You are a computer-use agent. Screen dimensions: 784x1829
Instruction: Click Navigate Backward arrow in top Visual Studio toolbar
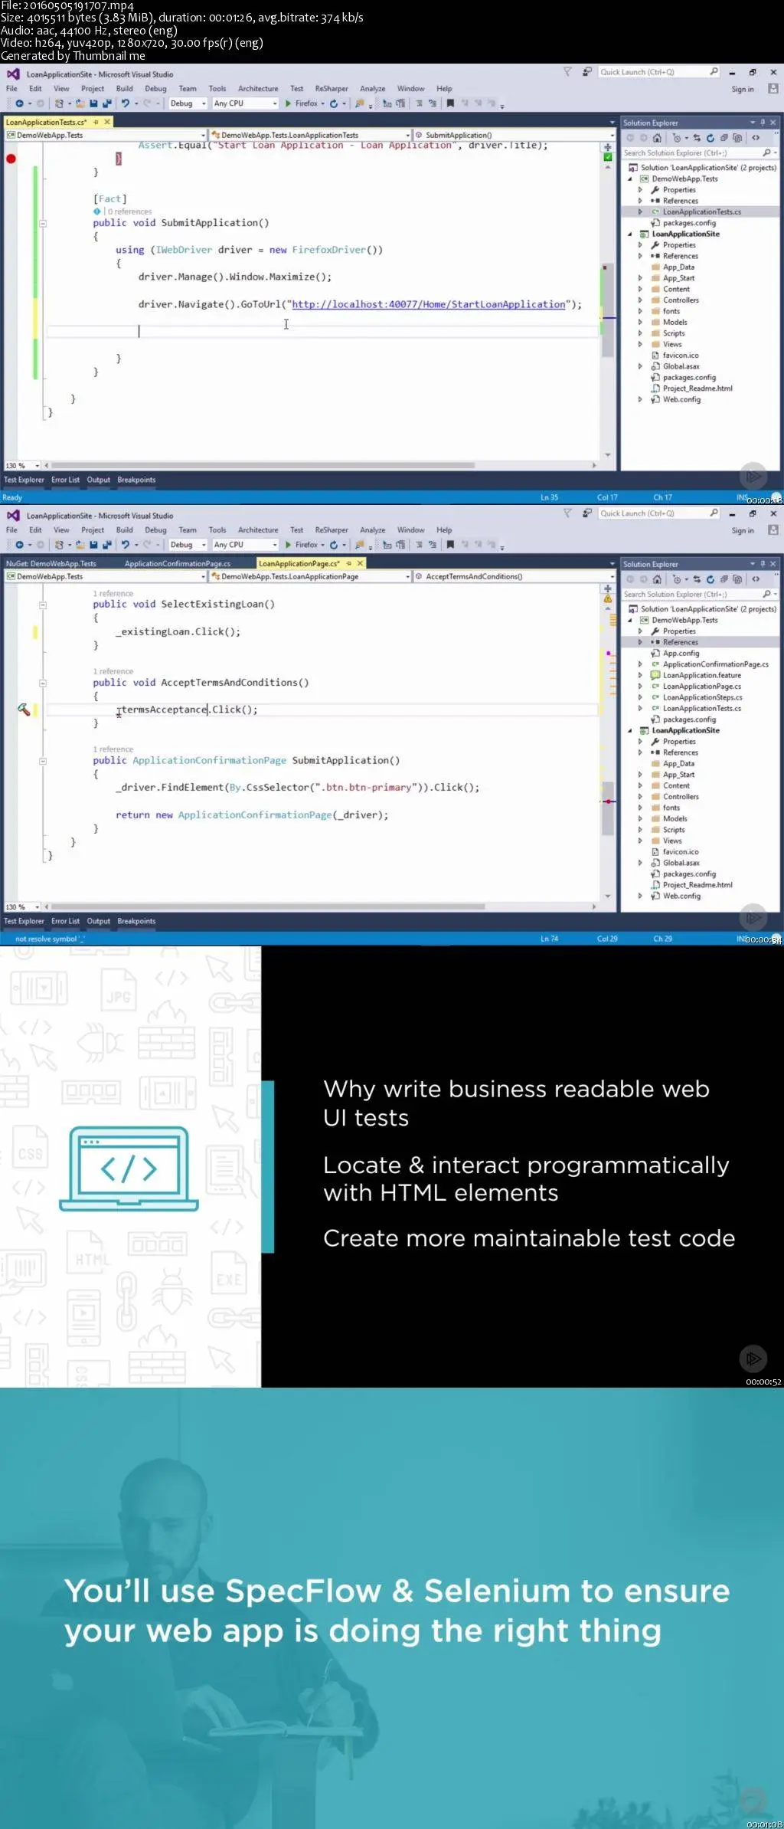point(19,103)
